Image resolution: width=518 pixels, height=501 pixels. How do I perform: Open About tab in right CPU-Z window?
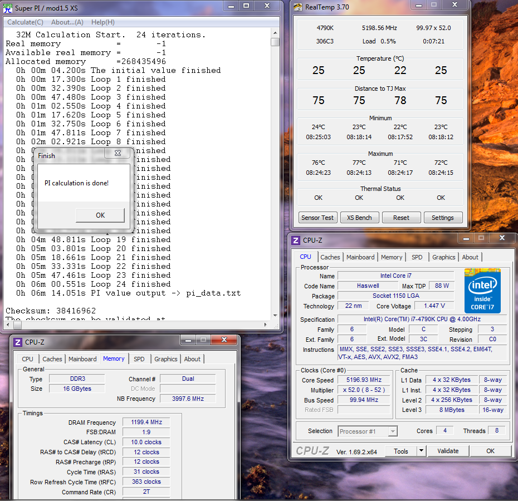click(x=470, y=257)
